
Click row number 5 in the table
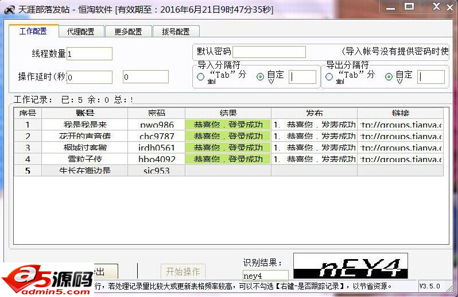(28, 171)
